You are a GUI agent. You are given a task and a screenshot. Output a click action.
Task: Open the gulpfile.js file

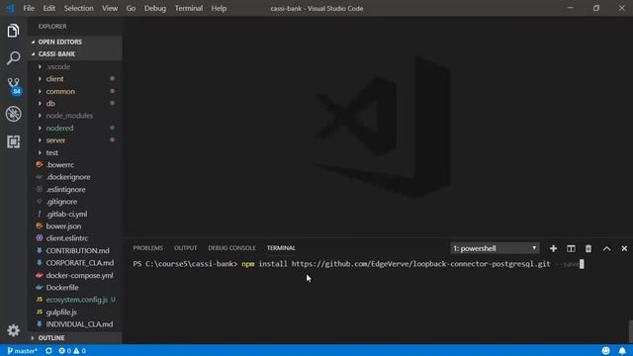click(75, 312)
